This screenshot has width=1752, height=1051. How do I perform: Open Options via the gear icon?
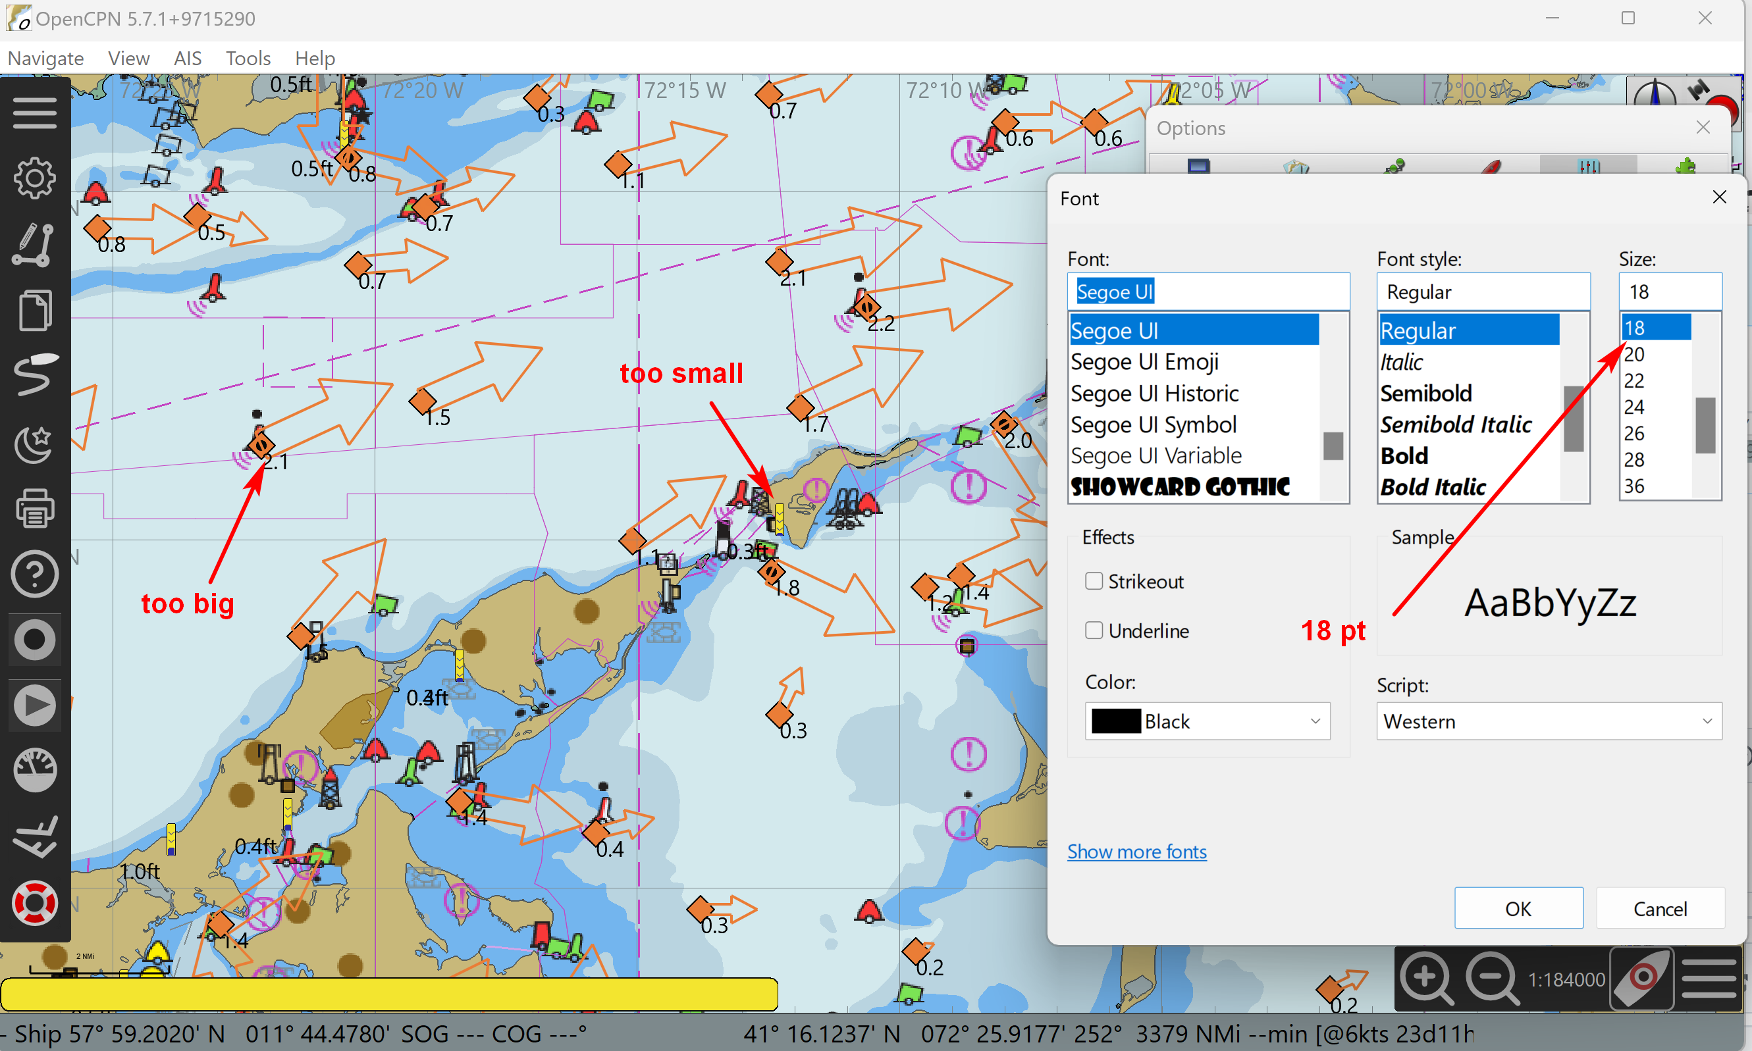pos(34,178)
